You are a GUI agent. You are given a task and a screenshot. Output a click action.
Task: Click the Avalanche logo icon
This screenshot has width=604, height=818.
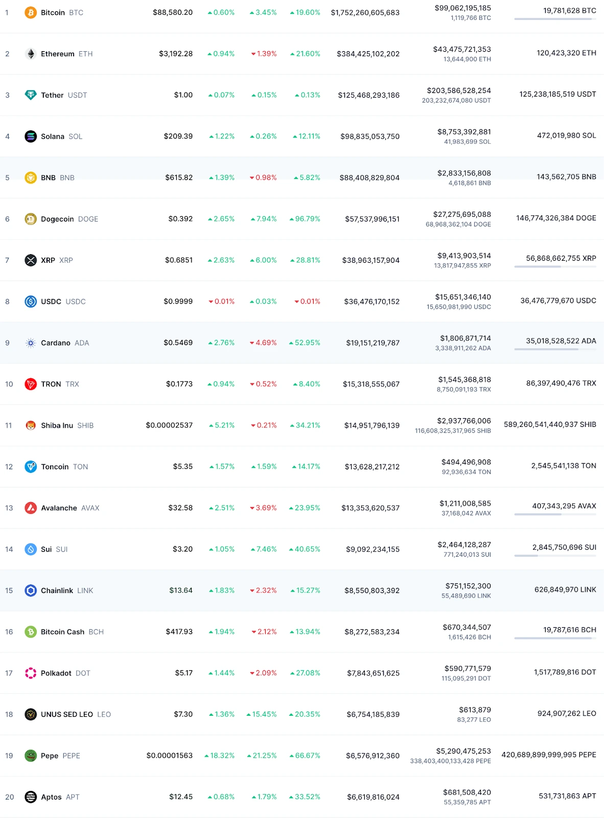coord(31,508)
